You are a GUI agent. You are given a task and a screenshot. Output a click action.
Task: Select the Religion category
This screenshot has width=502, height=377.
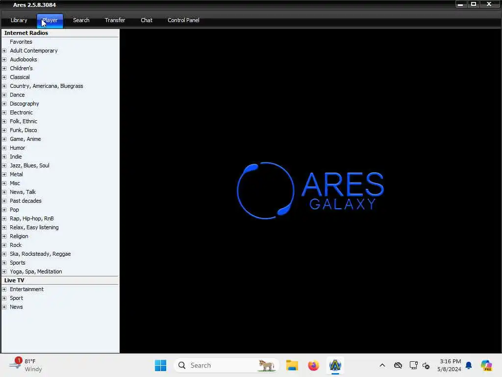(x=19, y=236)
